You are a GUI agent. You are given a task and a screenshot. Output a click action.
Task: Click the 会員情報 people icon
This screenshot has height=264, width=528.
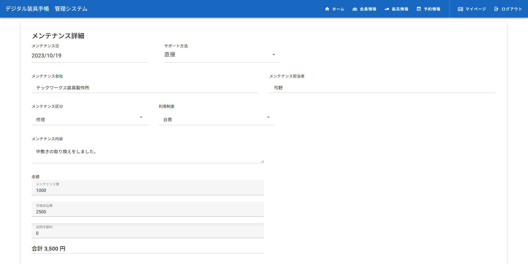[355, 9]
